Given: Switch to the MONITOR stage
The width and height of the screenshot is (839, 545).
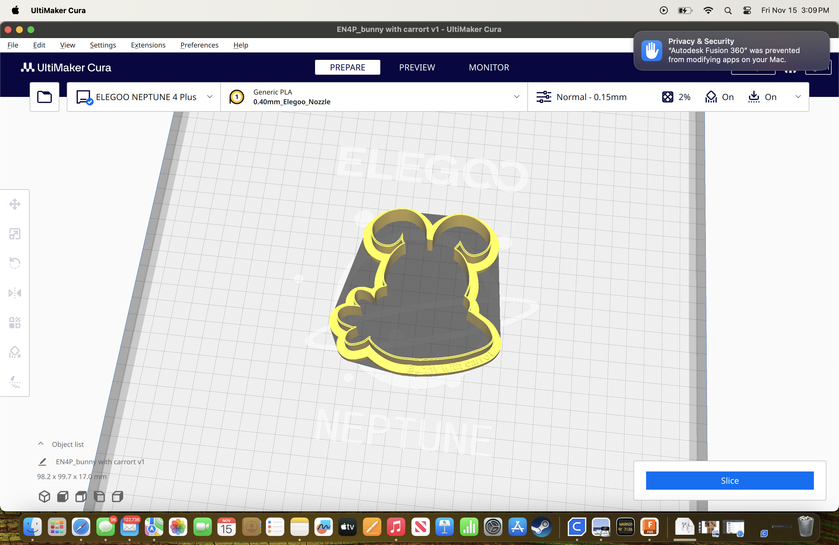Looking at the screenshot, I should [x=489, y=67].
